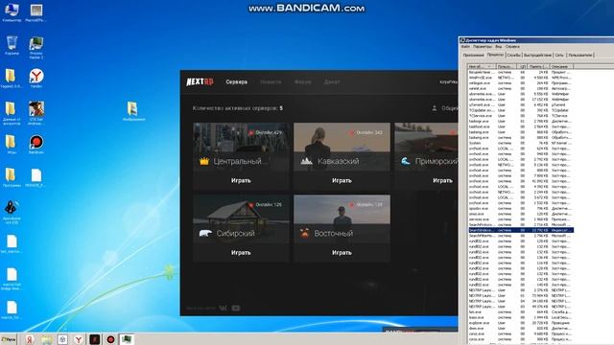Play on the Кавказский server
The image size is (614, 345).
tap(342, 180)
